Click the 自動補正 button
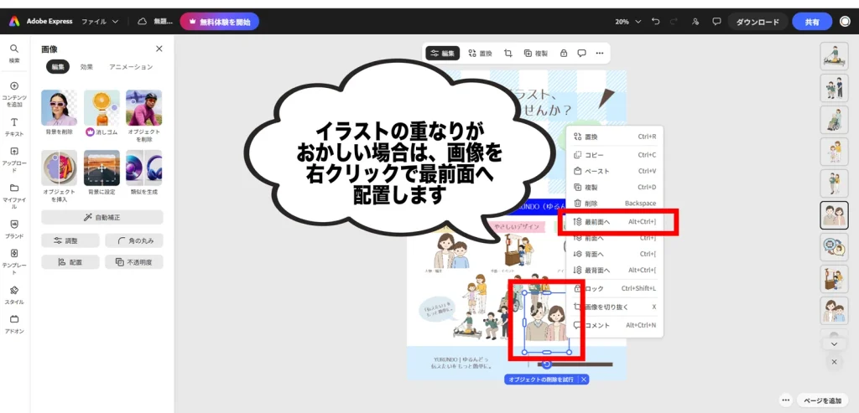Screen dimensions: 859x413 [x=102, y=217]
